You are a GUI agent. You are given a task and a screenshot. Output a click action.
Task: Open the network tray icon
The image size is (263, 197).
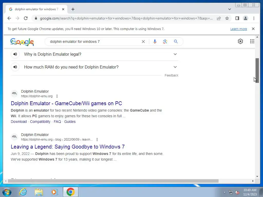tap(231, 192)
